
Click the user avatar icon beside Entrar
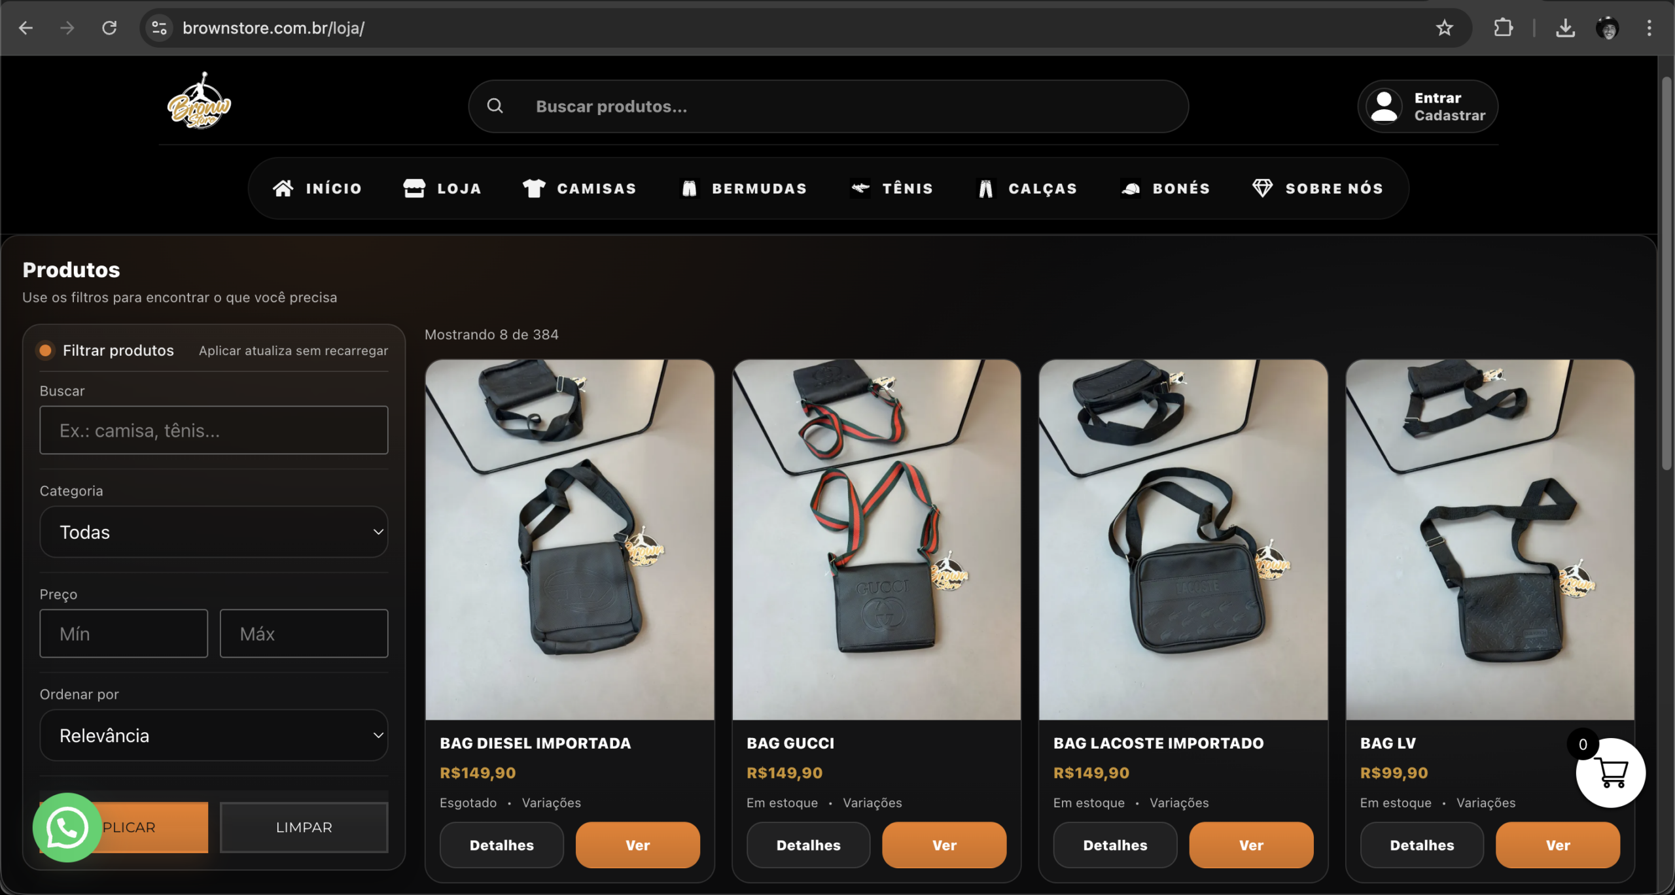[1384, 106]
